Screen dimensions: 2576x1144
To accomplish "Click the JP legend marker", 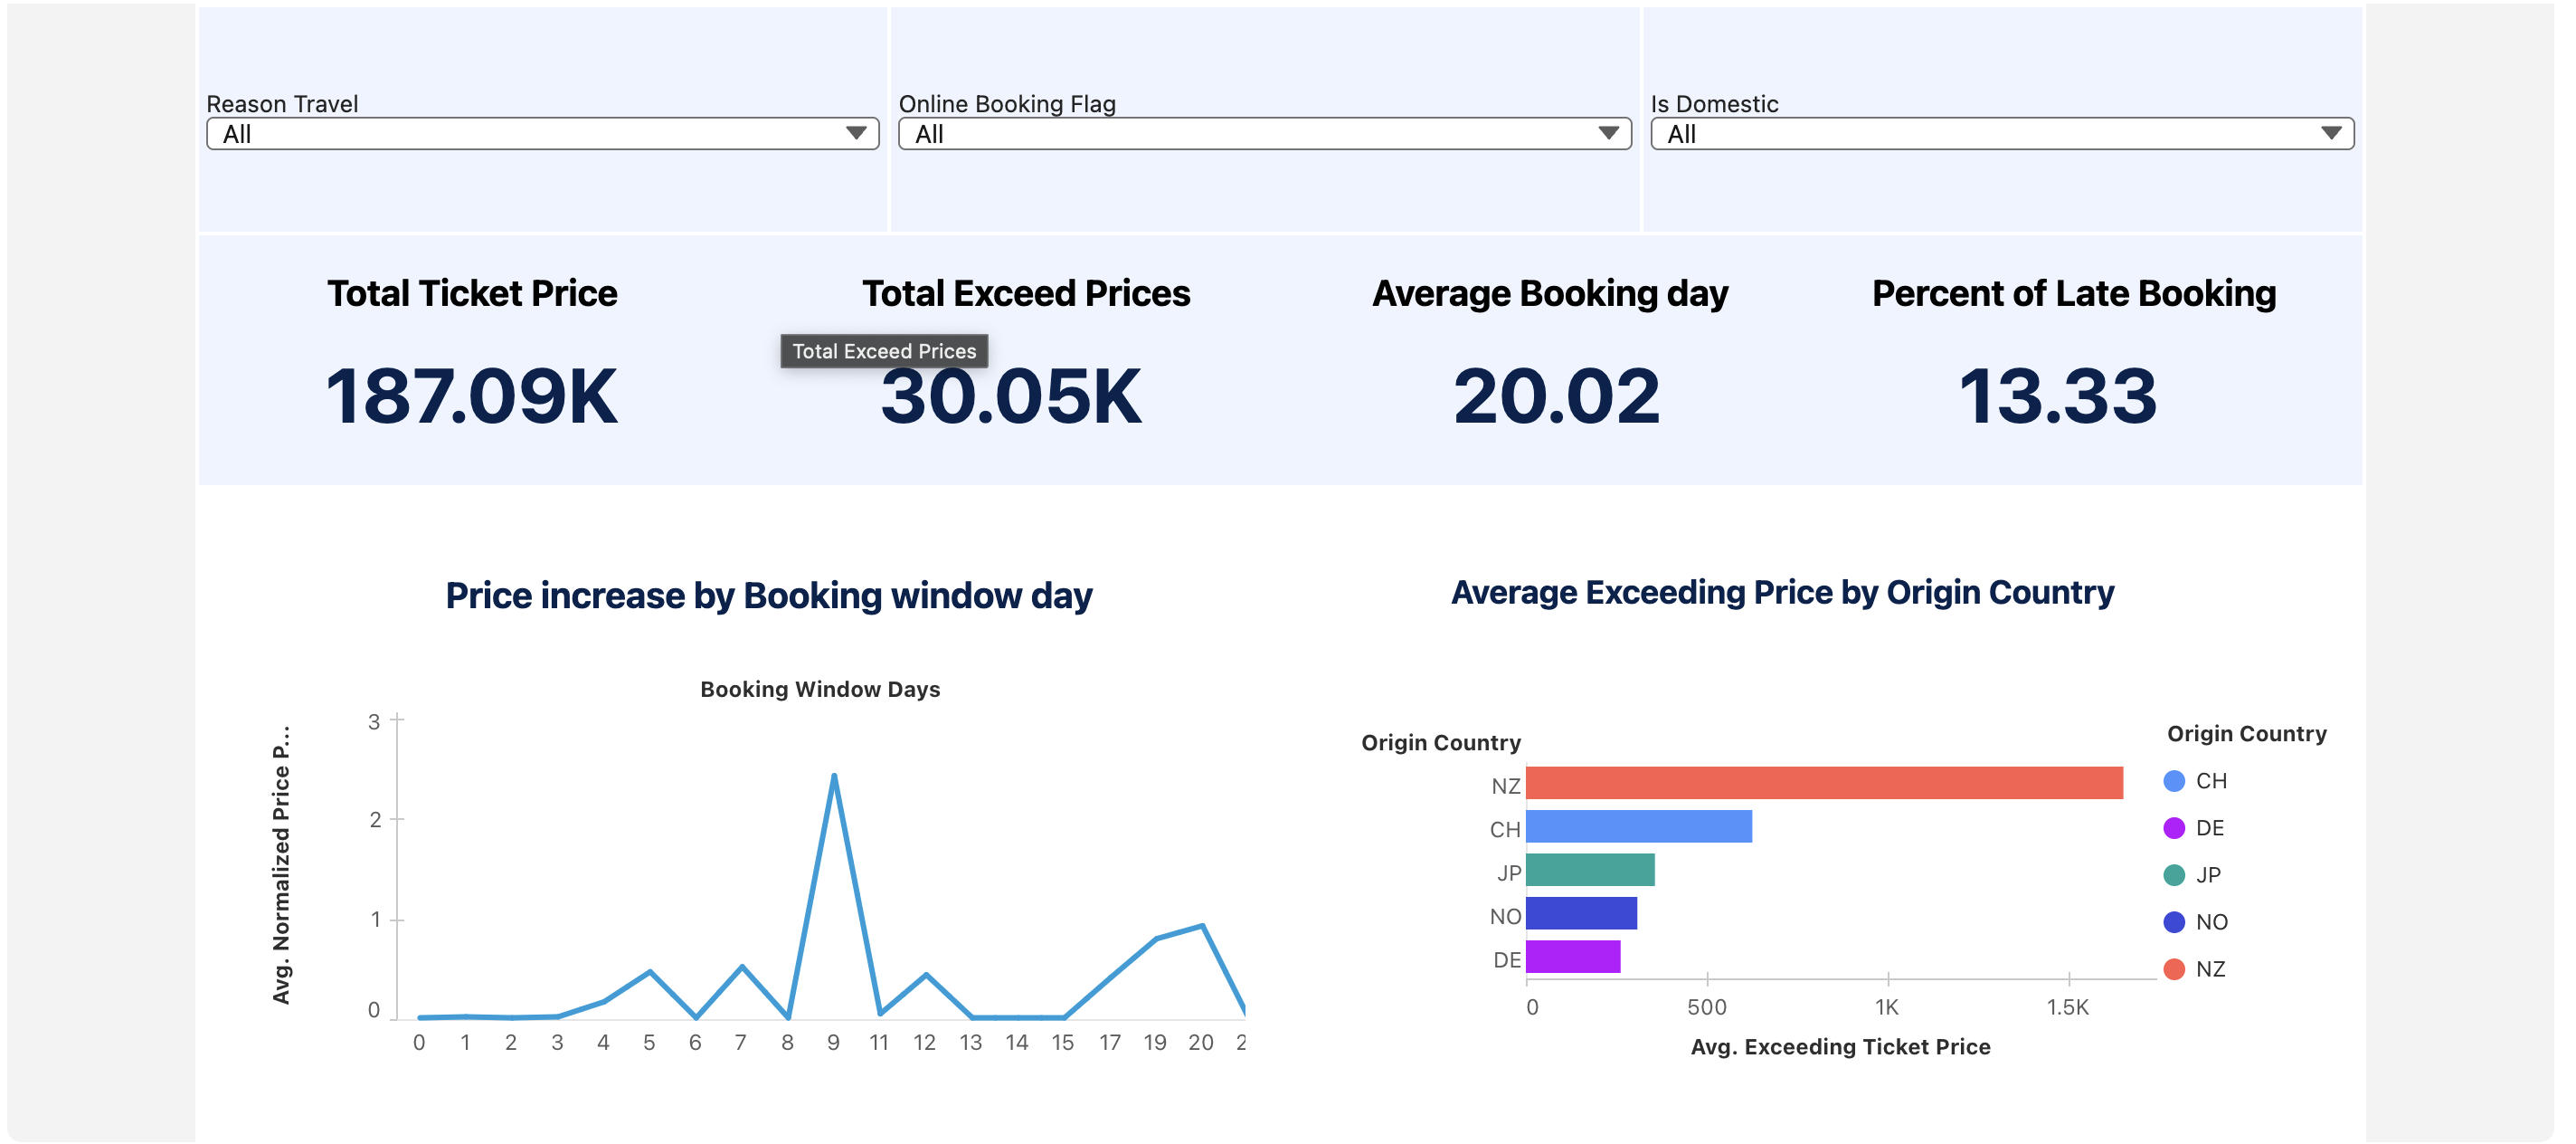I will (x=2173, y=876).
